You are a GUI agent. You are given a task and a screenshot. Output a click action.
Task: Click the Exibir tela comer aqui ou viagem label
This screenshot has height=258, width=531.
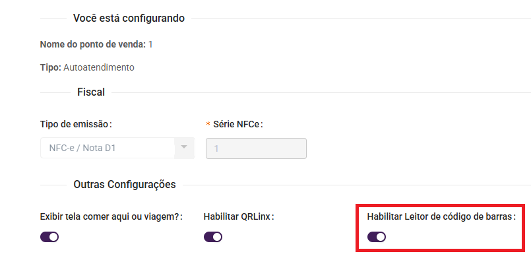(111, 216)
